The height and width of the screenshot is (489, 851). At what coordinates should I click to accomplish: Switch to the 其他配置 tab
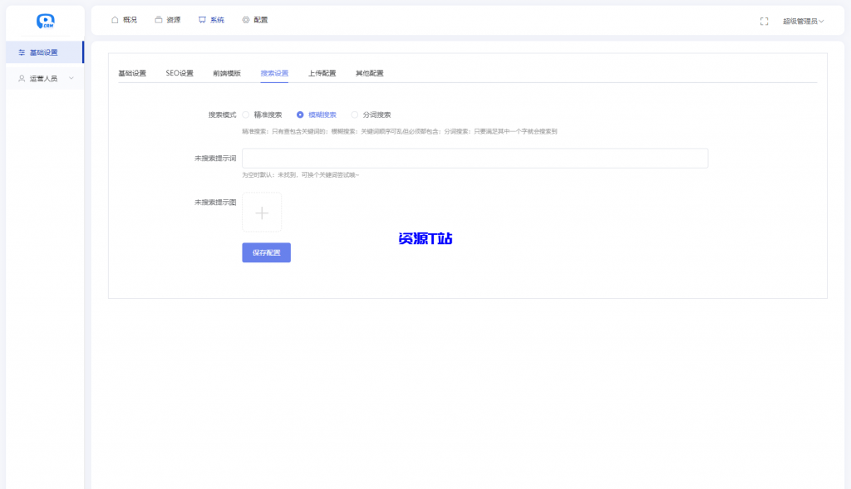click(x=369, y=73)
